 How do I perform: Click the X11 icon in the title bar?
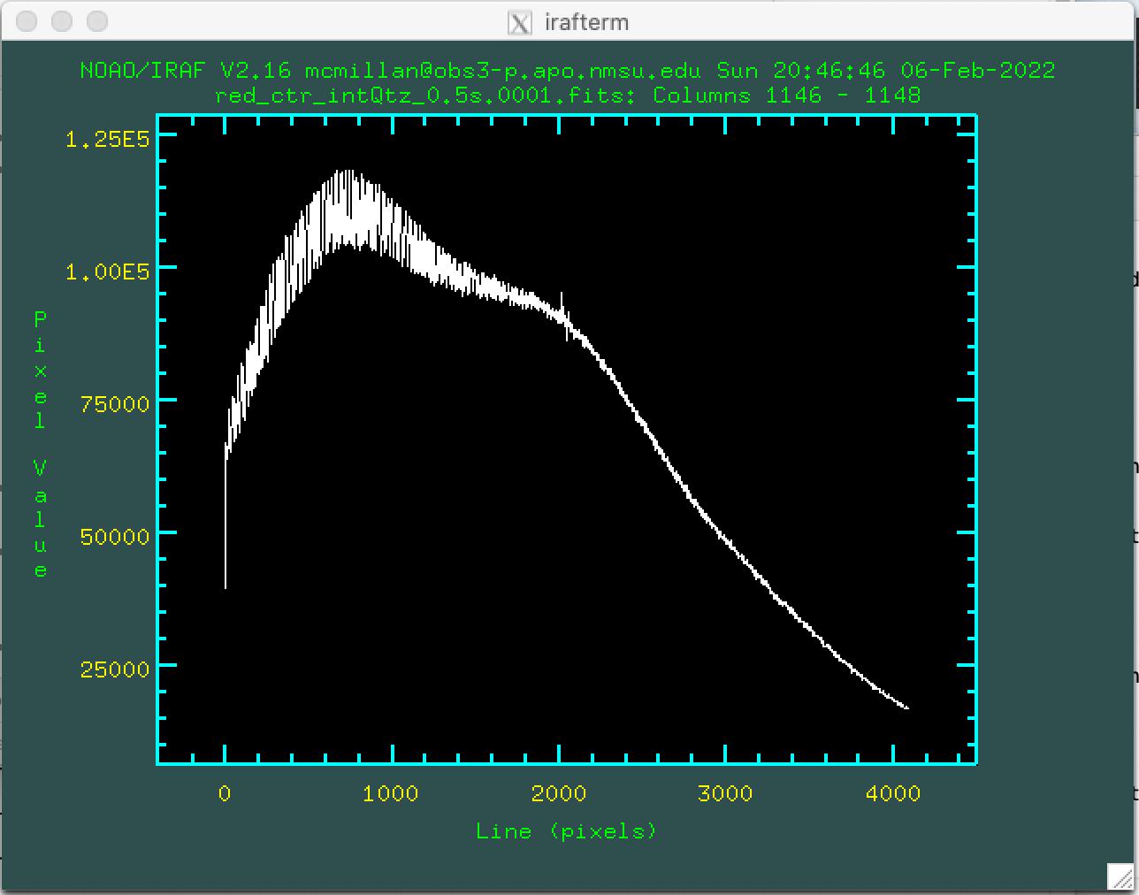click(x=520, y=22)
